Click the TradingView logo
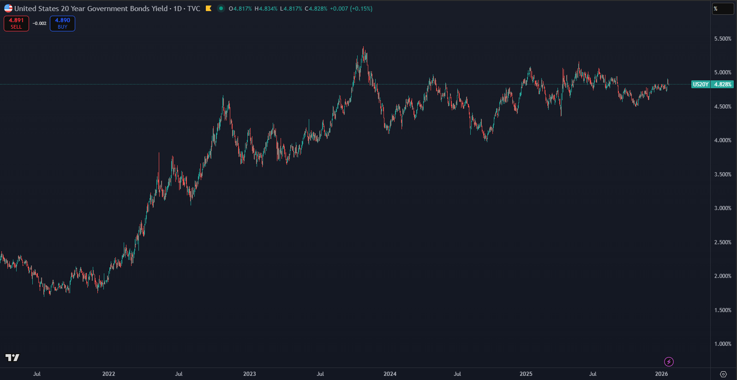 [12, 357]
